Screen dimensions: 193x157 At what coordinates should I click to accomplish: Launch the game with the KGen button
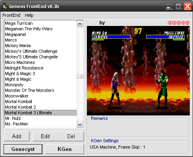point(64,149)
